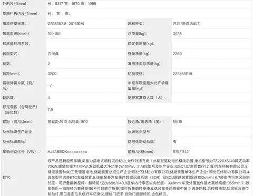Click the VIN value HJ4ABBDKxxxxxxxxx
253x196 pixels.
pos(67,151)
